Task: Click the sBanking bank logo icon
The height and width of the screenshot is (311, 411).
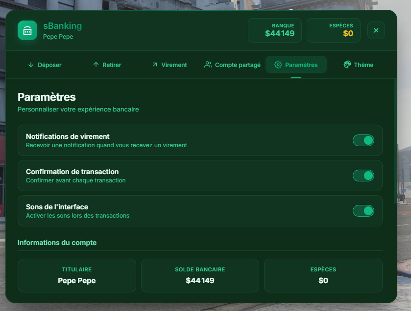Action: click(x=27, y=30)
